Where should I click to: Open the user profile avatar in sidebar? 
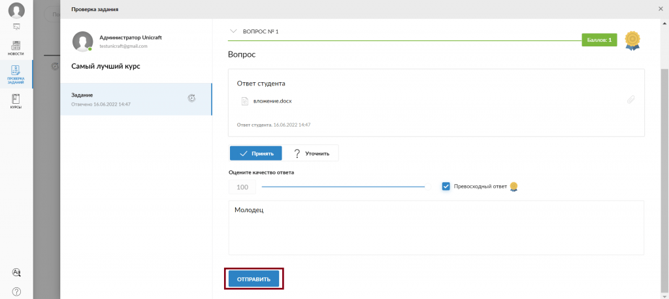click(16, 10)
